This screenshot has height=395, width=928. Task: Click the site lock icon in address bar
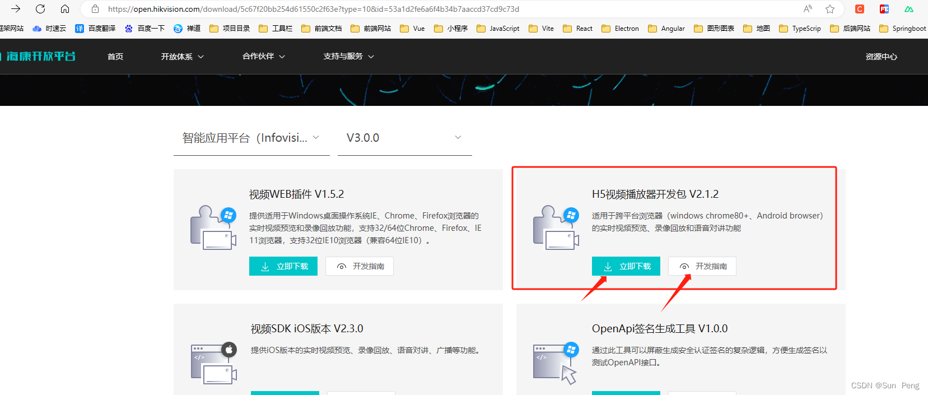(95, 9)
